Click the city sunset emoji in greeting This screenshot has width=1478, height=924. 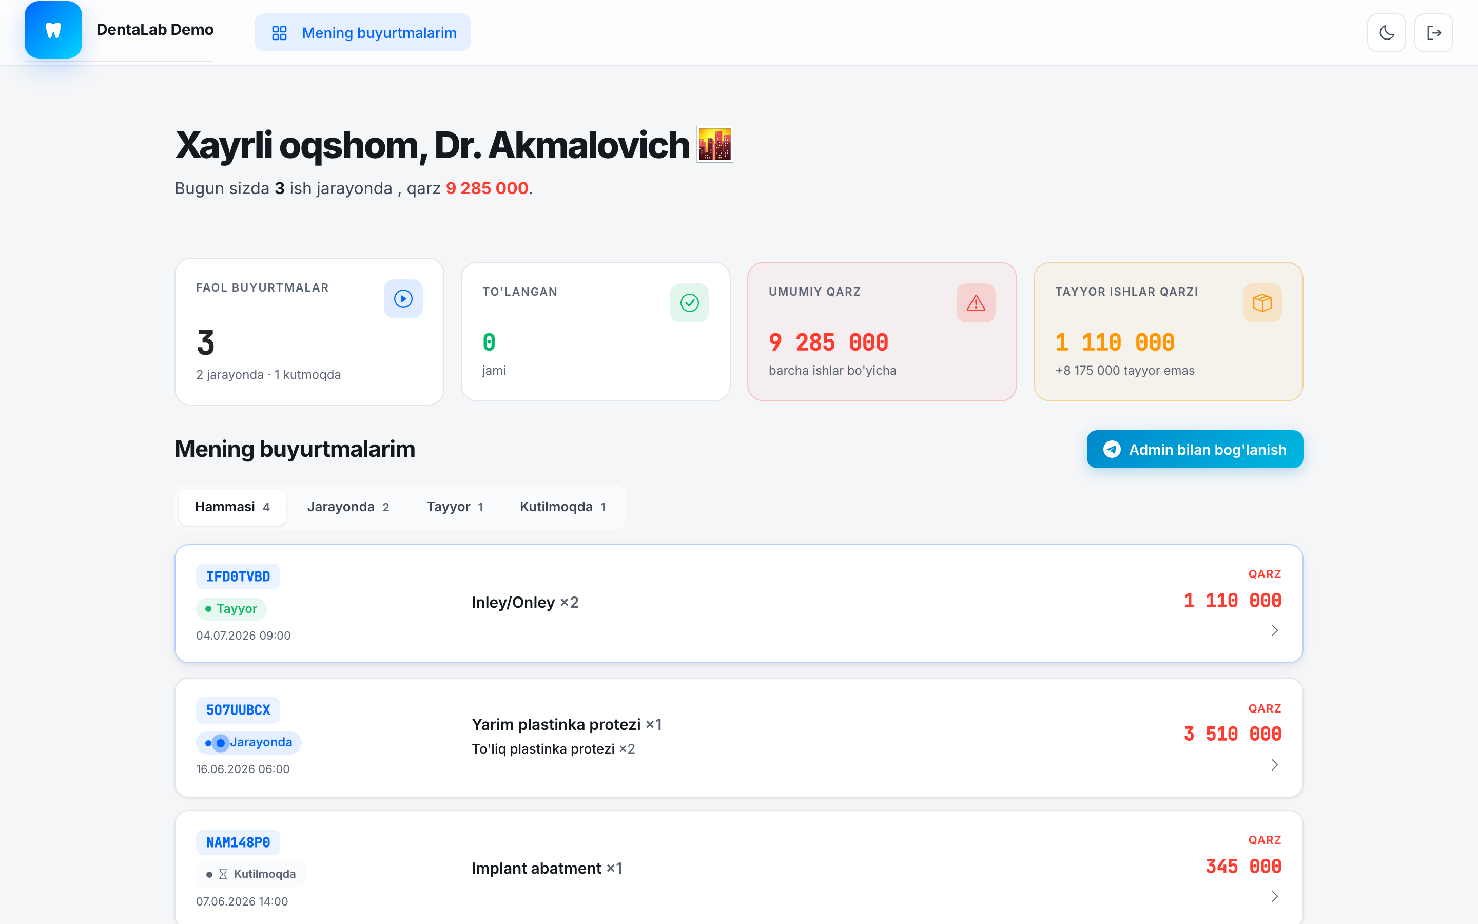715,145
